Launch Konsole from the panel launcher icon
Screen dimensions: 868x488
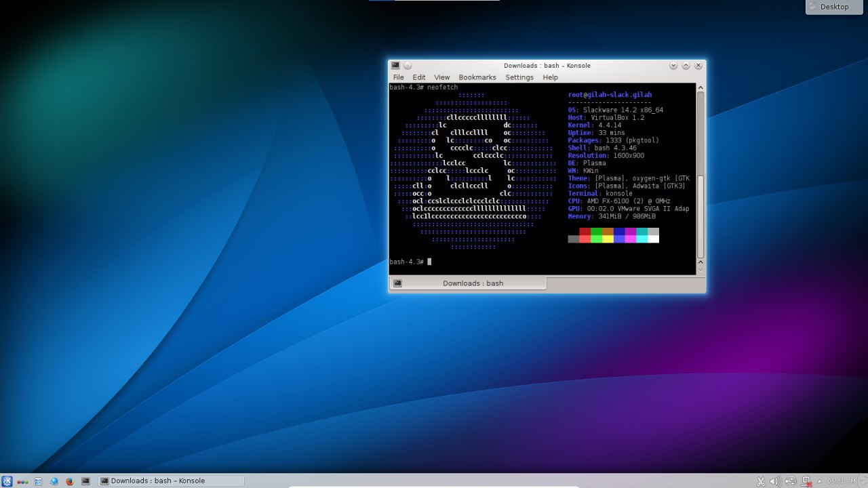coord(85,481)
